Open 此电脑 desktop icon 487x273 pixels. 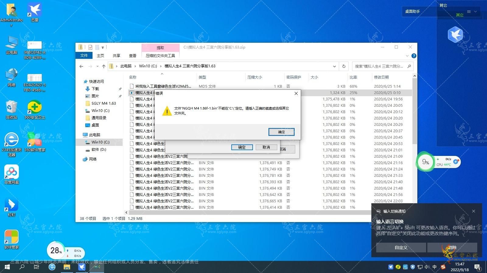coord(12,45)
